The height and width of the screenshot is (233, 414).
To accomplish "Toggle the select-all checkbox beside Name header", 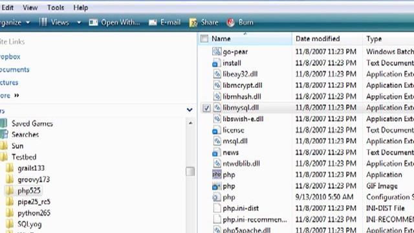I will (x=204, y=39).
